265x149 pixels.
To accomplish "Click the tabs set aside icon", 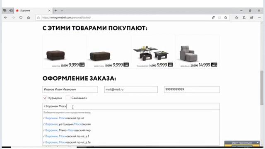I will (x=5, y=10).
